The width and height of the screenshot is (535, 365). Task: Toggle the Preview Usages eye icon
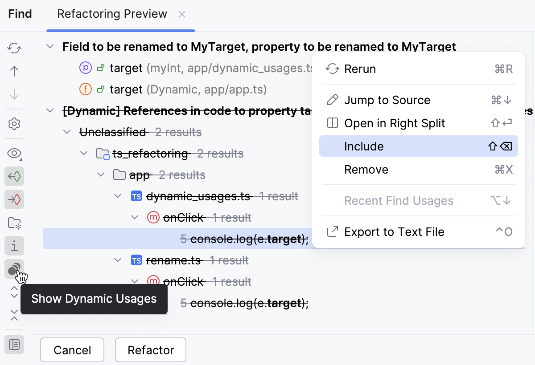(14, 153)
